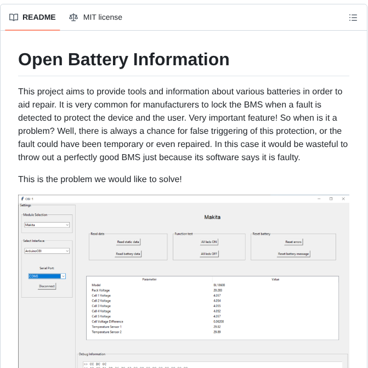Click the Read static data button
This screenshot has width=368, height=368.
[128, 242]
